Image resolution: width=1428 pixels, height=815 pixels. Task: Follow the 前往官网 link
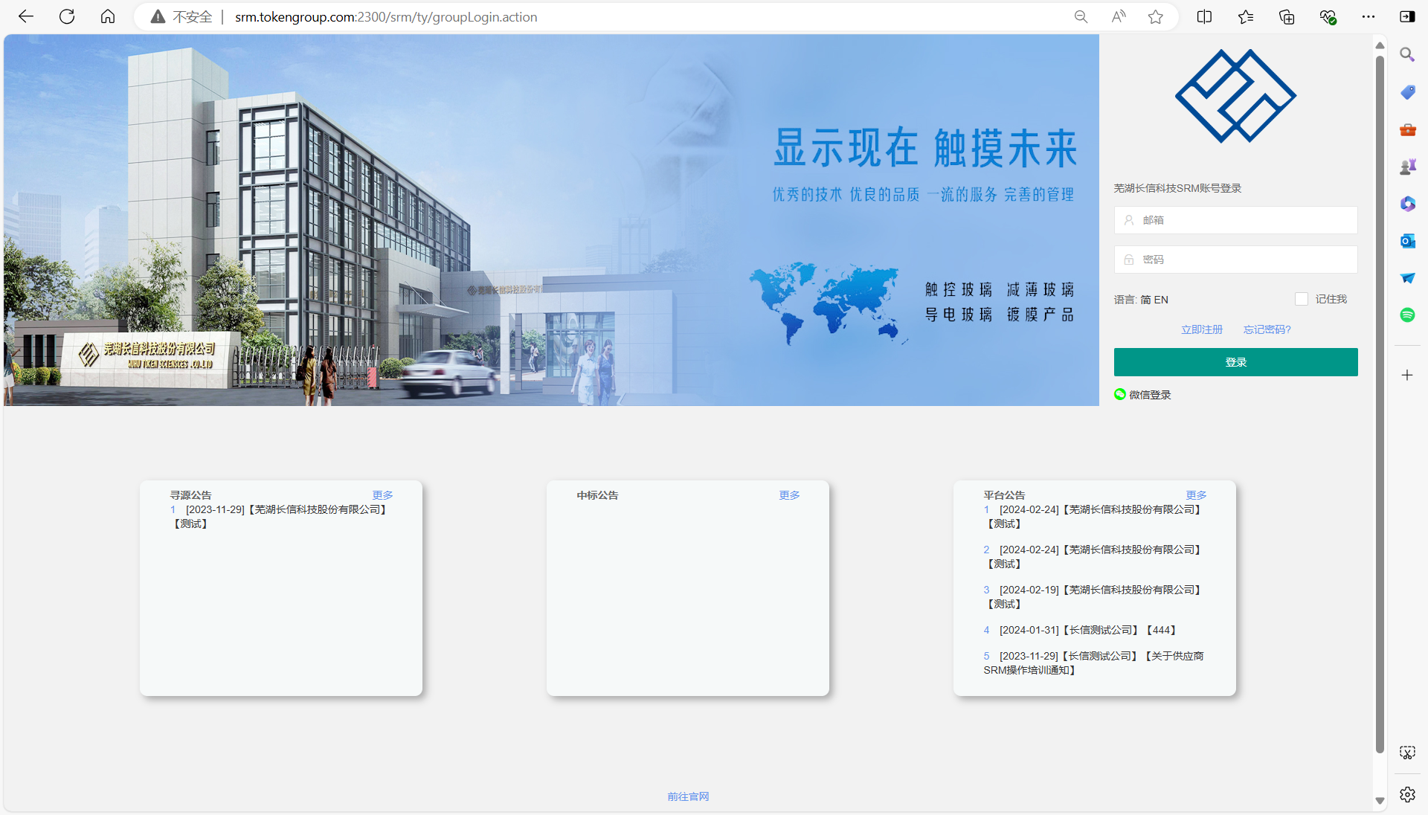(688, 796)
